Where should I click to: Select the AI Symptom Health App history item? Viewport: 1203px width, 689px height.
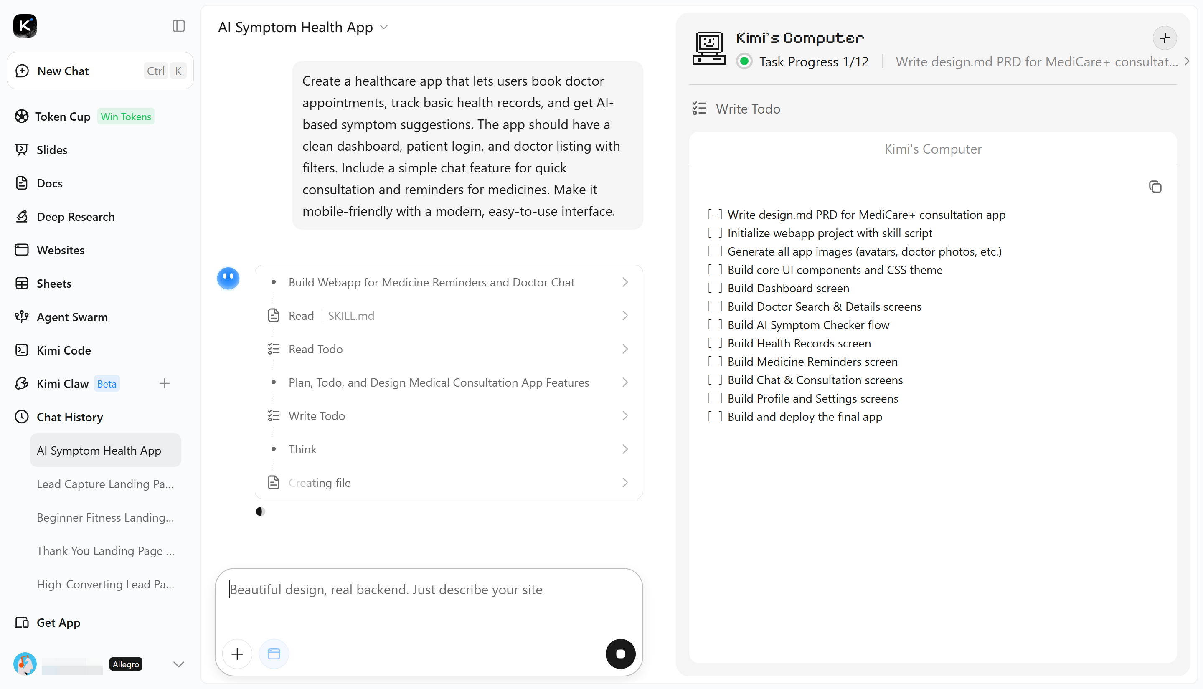(105, 451)
